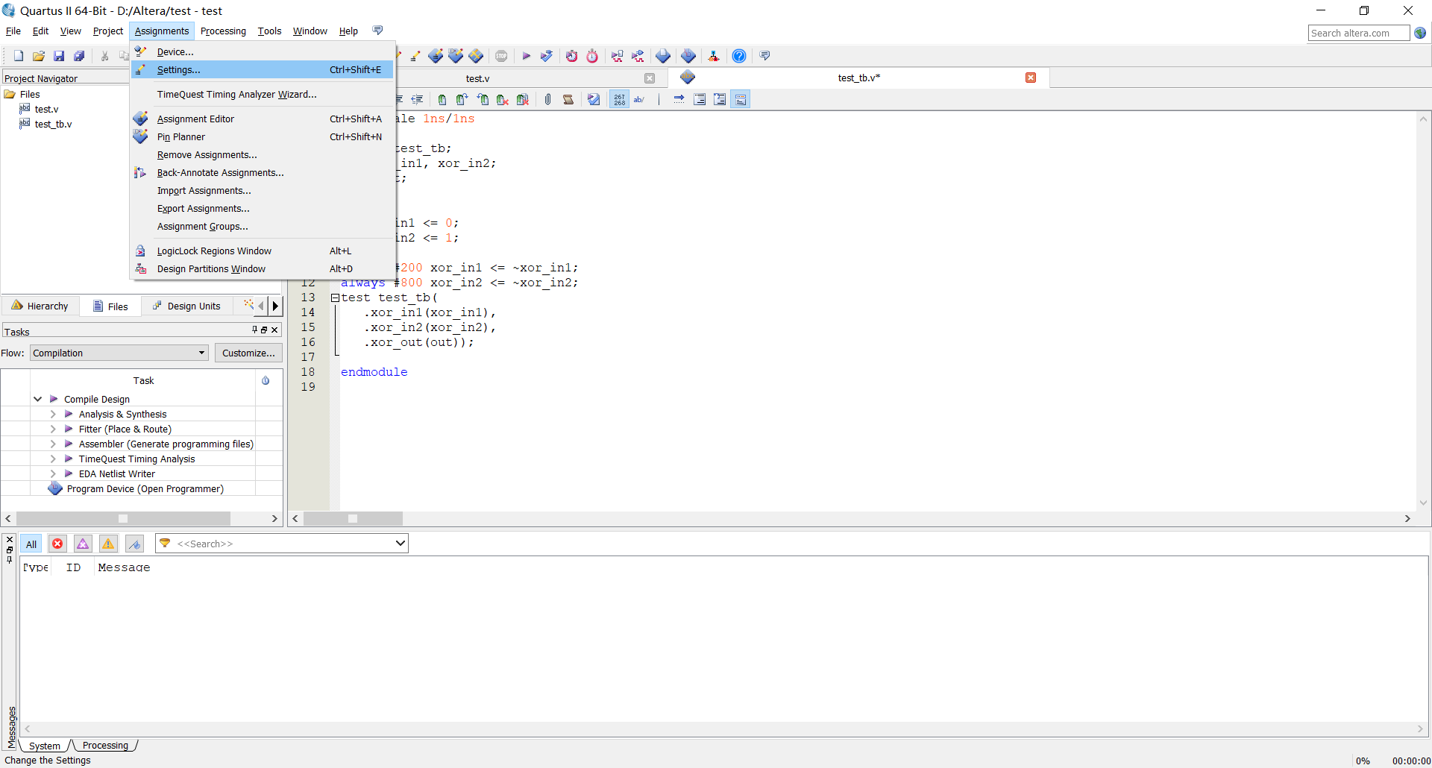Toggle line numbers display in the editor

pyautogui.click(x=619, y=98)
